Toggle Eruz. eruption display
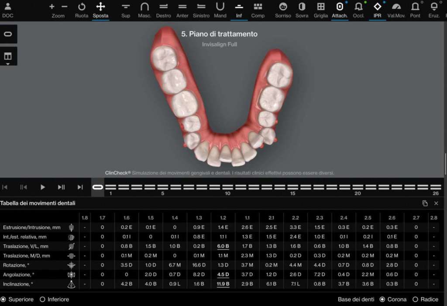The image size is (447, 306). coord(434,10)
